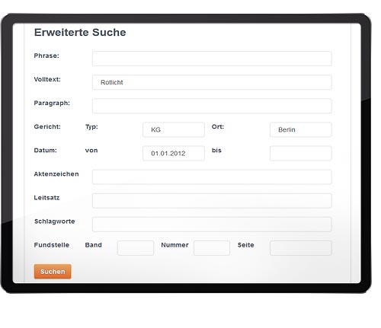The height and width of the screenshot is (328, 381).
Task: Focus the Fundstelle Nummer field
Action: [212, 248]
